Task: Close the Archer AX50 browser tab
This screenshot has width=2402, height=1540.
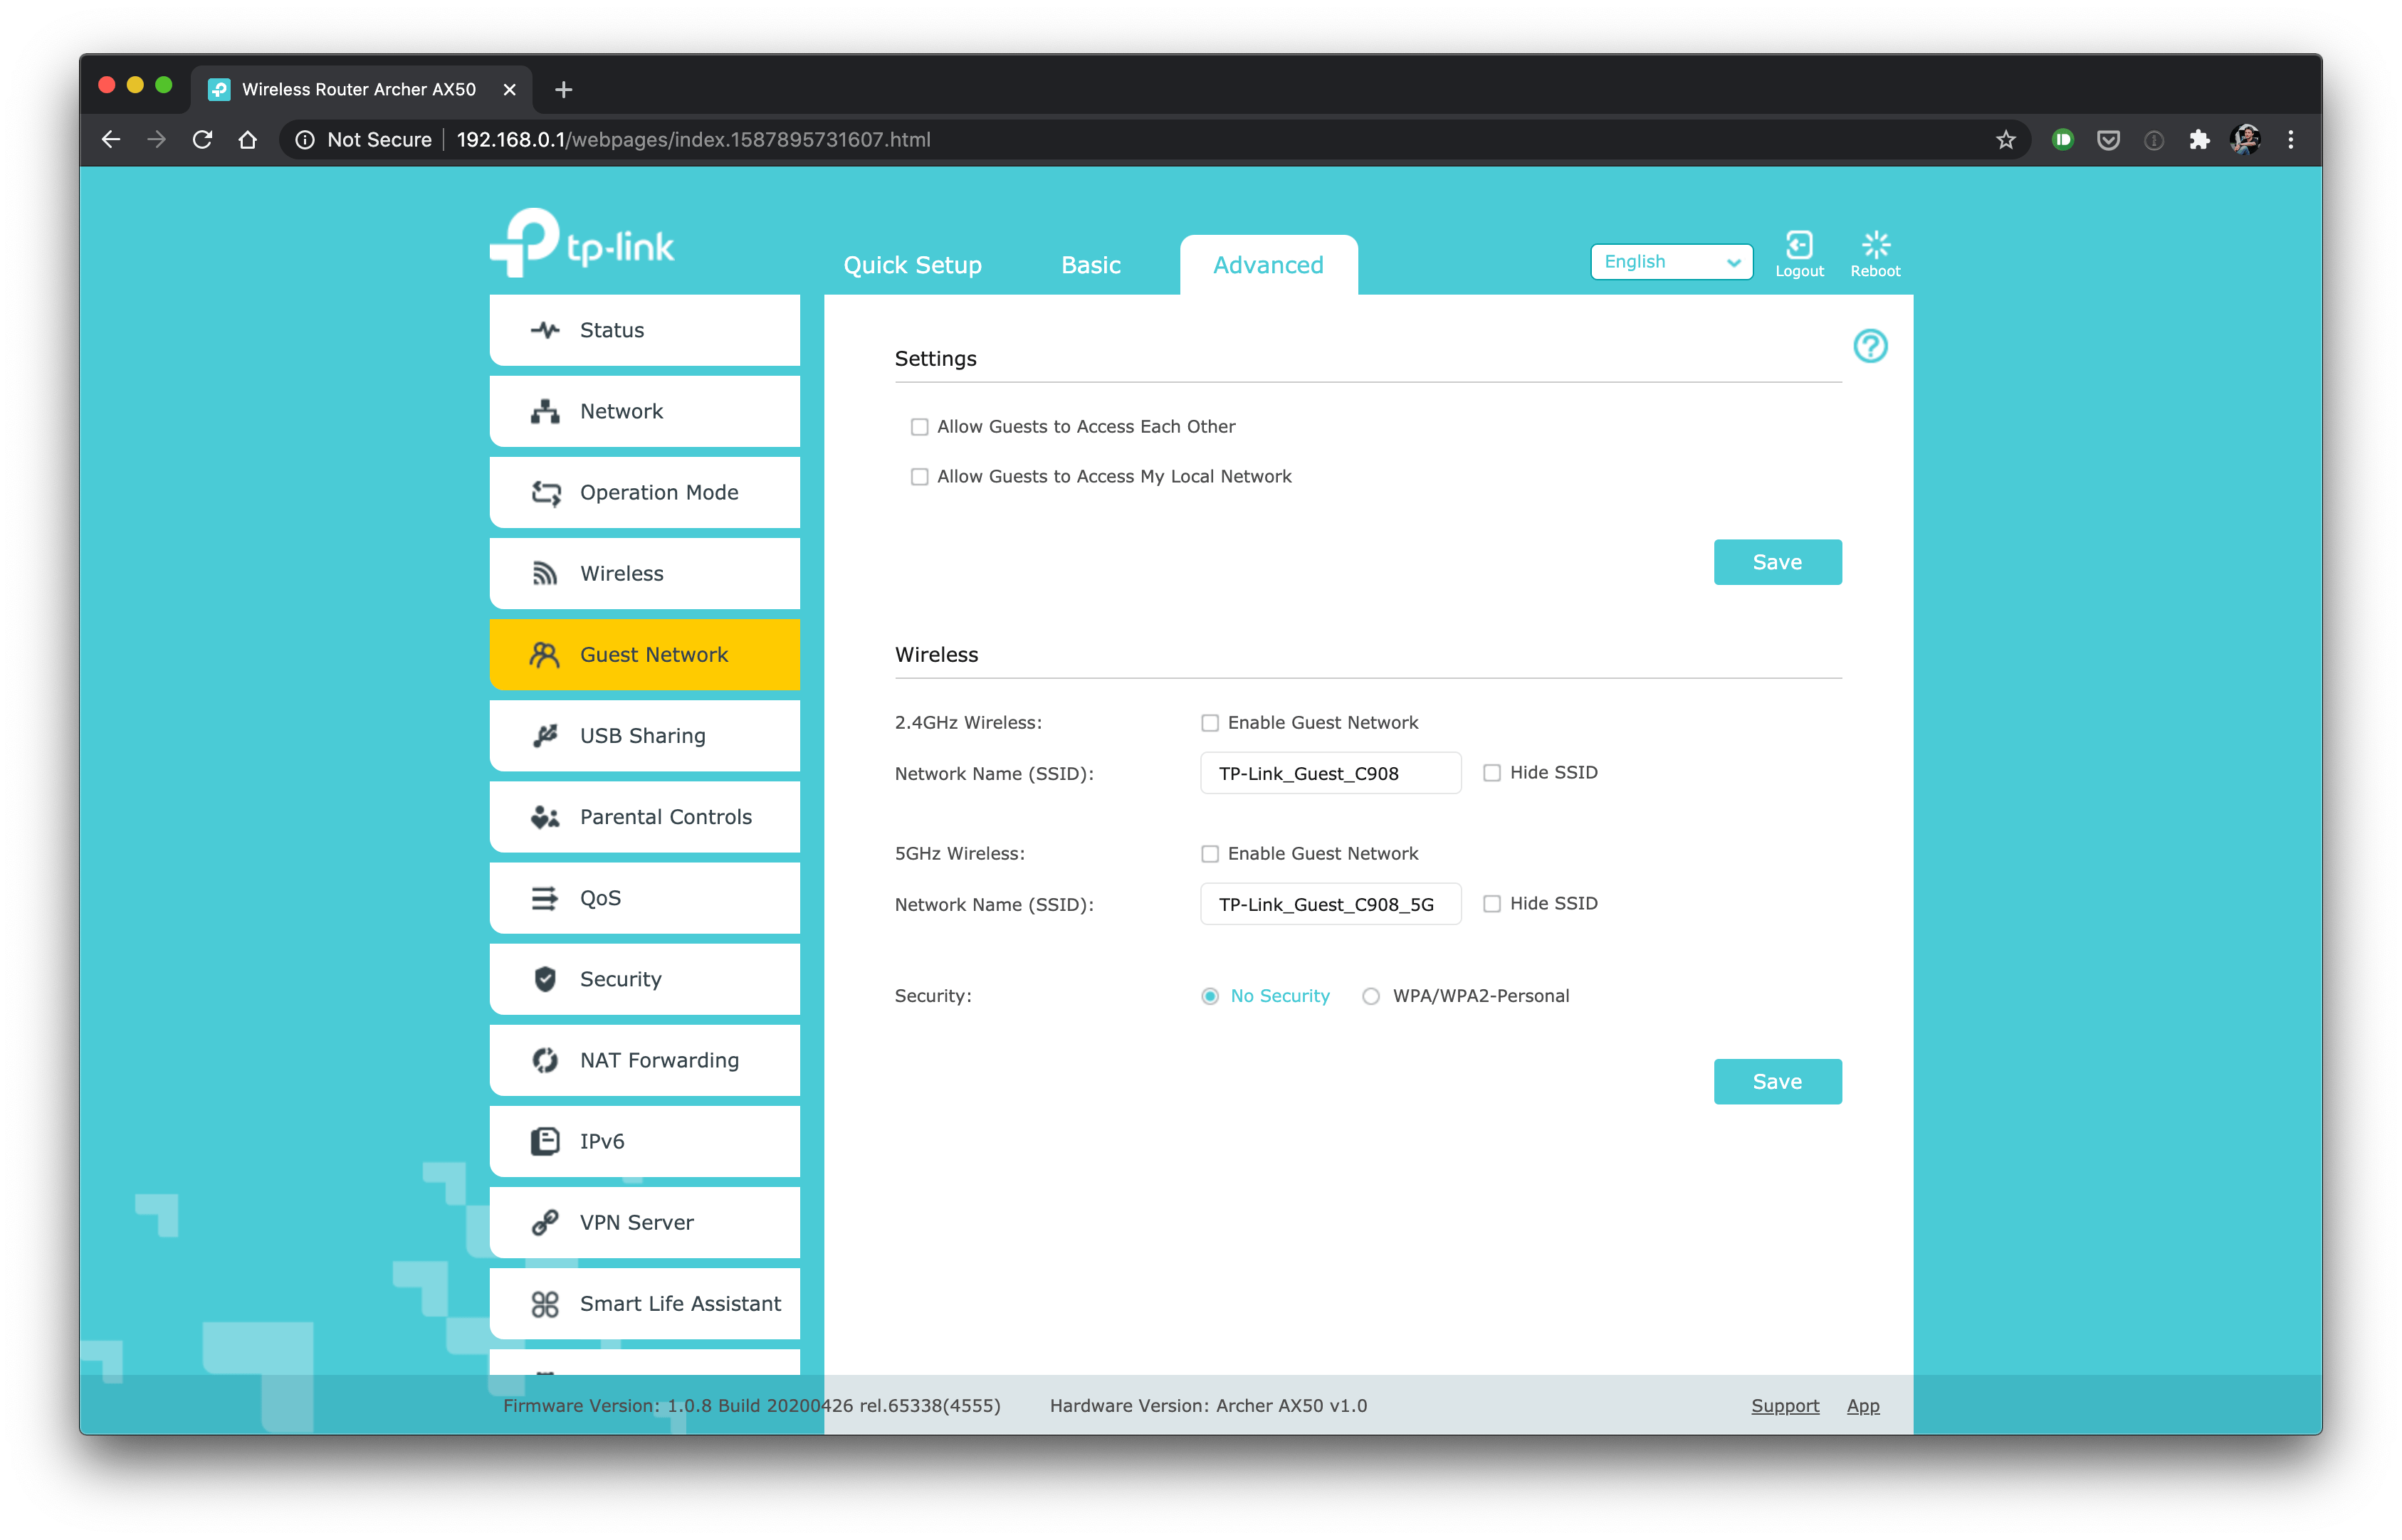Action: [509, 90]
